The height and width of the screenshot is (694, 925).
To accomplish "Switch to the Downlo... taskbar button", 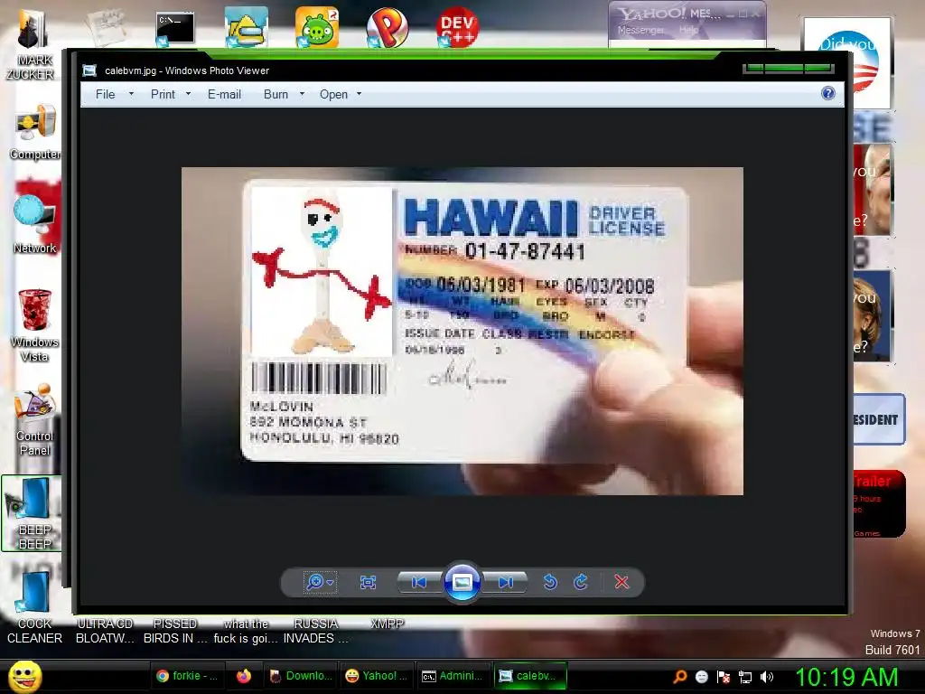I will point(301,676).
